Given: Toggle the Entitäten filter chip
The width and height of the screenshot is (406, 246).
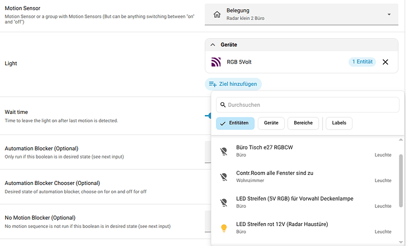Looking at the screenshot, I should 235,123.
